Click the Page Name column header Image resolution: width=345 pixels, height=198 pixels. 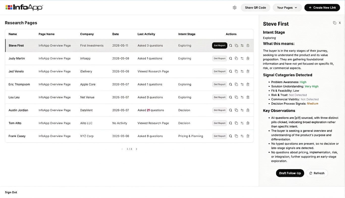[46, 34]
